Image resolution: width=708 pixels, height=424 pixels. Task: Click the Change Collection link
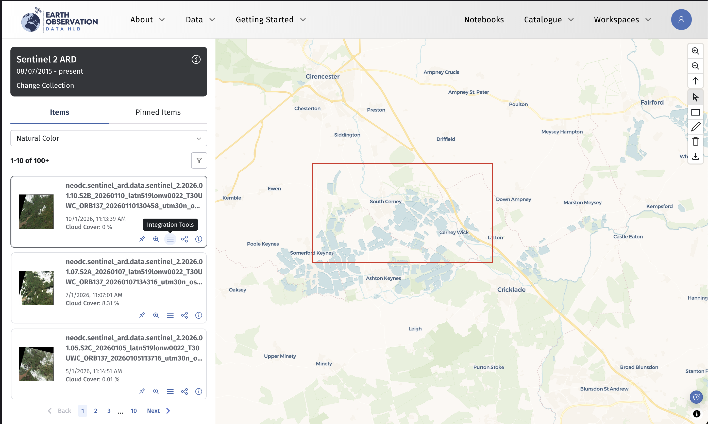click(x=45, y=85)
